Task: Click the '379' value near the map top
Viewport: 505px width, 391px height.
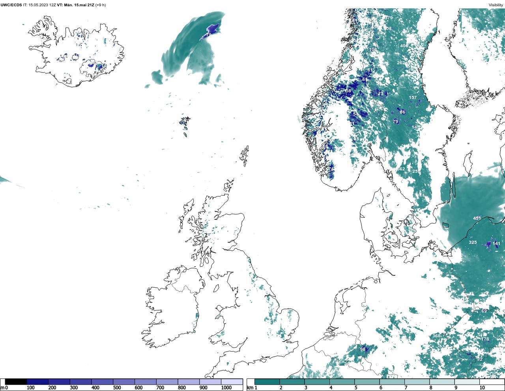Action: [389, 18]
